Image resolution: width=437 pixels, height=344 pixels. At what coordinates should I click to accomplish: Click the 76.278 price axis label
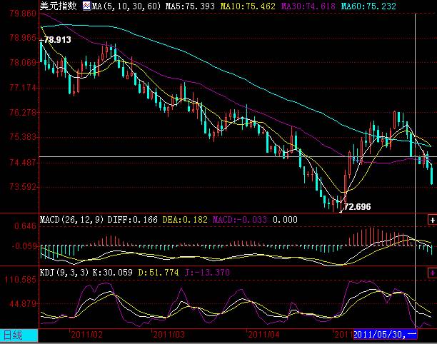tap(23, 113)
